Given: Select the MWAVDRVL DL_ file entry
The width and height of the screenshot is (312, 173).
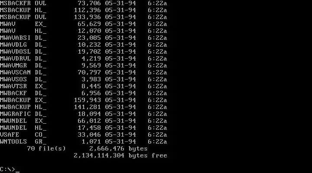Looking at the screenshot, I should 83,58.
